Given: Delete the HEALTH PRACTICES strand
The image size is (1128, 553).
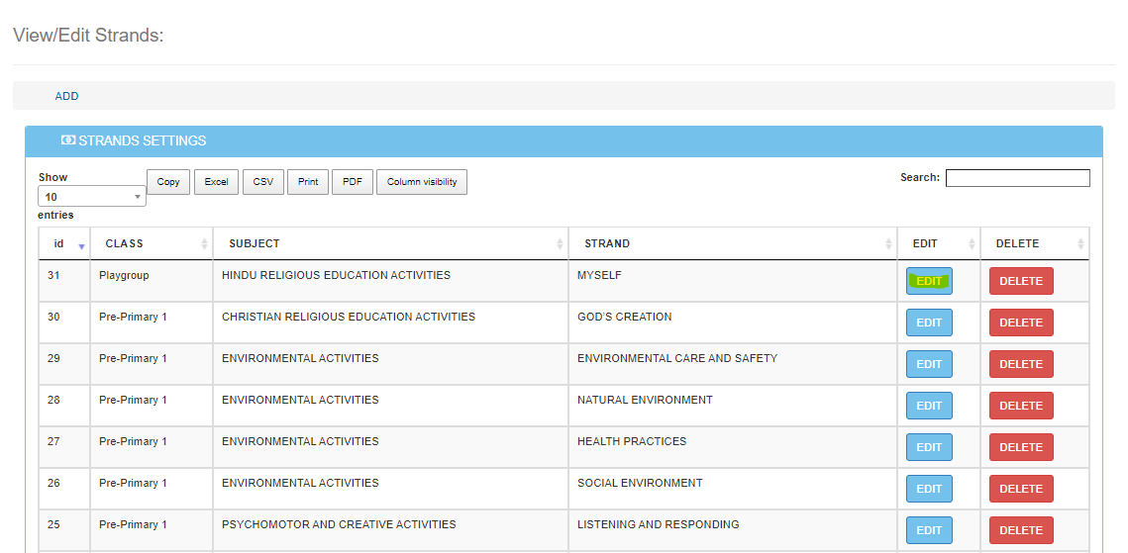Looking at the screenshot, I should click(x=1020, y=447).
